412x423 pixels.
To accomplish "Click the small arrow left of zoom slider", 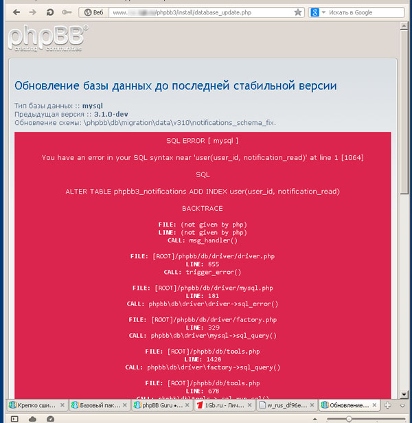I will click(x=315, y=419).
